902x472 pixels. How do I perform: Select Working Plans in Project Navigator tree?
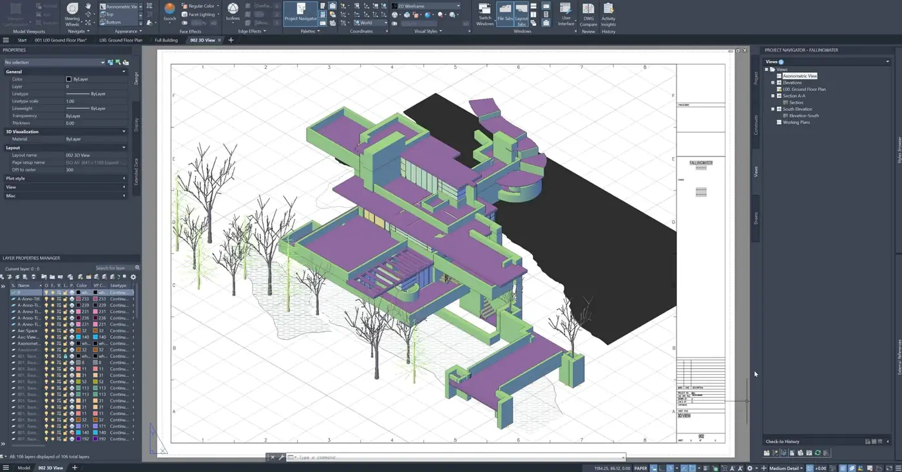pos(796,122)
